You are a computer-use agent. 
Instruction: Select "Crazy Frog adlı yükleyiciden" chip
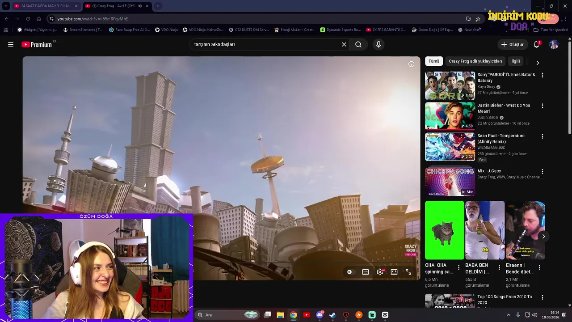(475, 61)
